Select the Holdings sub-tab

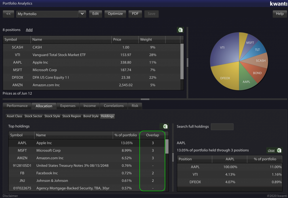(107, 116)
